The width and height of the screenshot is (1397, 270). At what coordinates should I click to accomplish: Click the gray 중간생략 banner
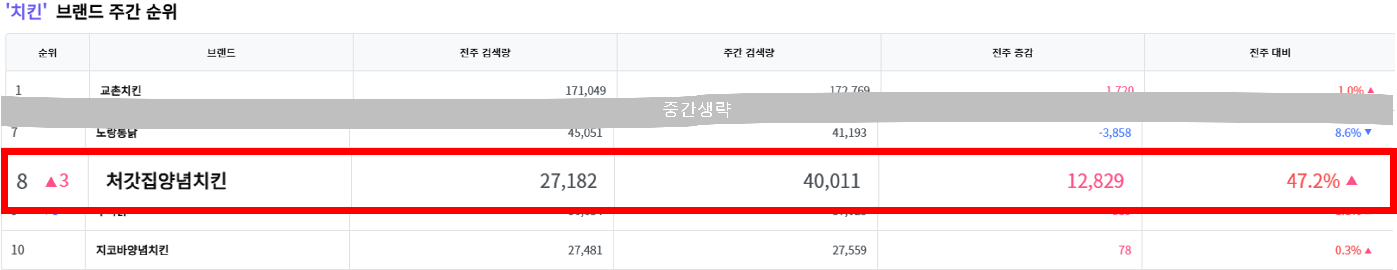[697, 110]
